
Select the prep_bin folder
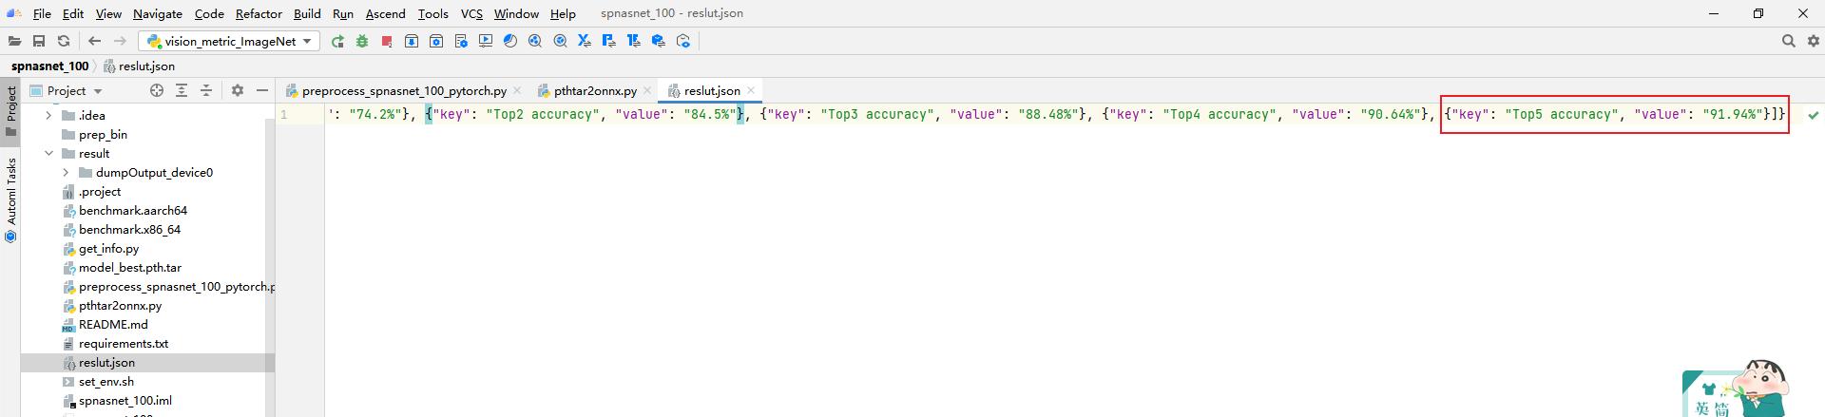[x=103, y=134]
